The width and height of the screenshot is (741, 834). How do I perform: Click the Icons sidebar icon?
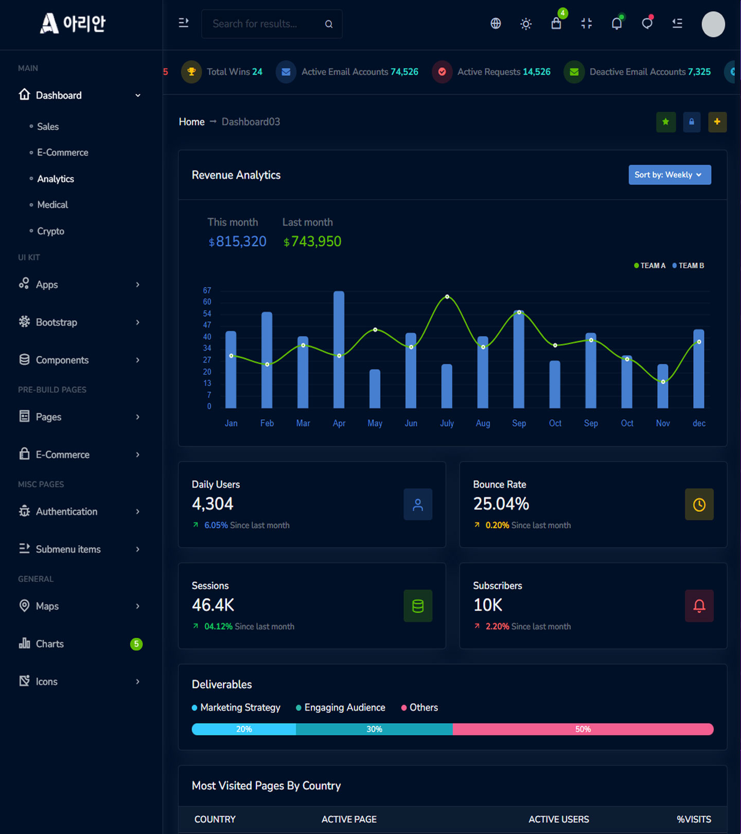point(24,681)
